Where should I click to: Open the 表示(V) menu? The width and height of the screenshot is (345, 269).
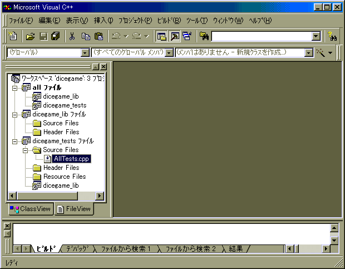(x=77, y=21)
